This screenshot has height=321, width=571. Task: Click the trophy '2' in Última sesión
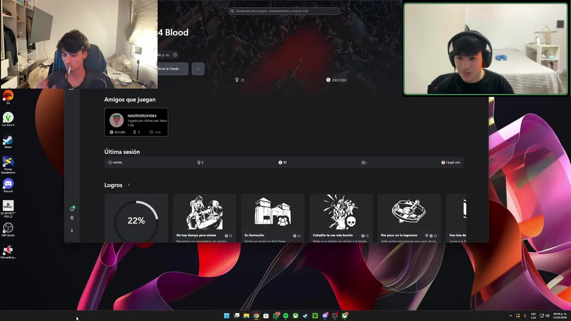tap(200, 162)
